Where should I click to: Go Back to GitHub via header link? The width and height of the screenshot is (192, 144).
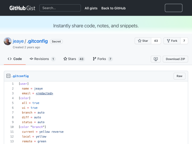[x=113, y=8]
